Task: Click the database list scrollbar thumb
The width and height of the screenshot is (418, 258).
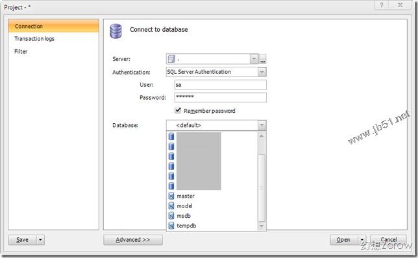Action: pyautogui.click(x=262, y=188)
